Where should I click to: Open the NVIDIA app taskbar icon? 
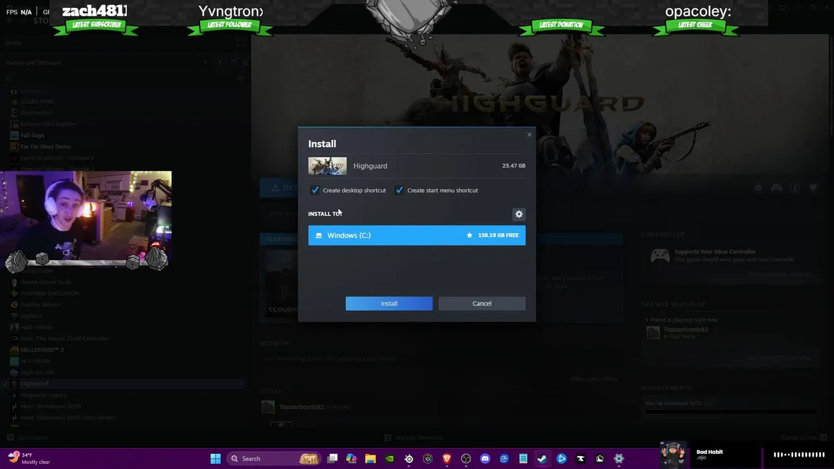tap(390, 459)
